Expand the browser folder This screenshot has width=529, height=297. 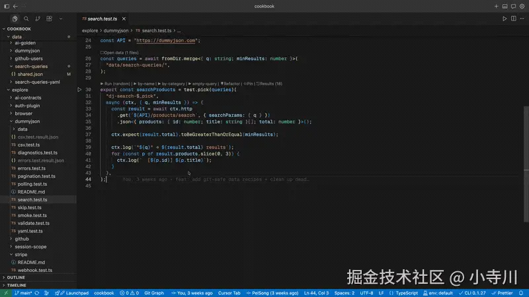(x=23, y=114)
